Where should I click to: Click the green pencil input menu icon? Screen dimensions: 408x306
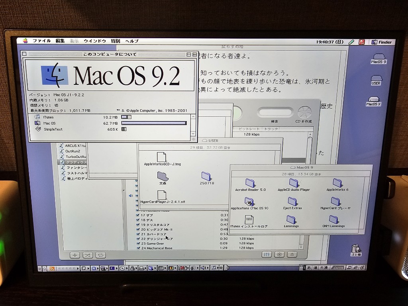click(x=351, y=42)
